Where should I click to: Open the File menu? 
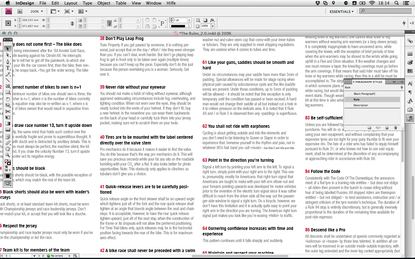43,3
